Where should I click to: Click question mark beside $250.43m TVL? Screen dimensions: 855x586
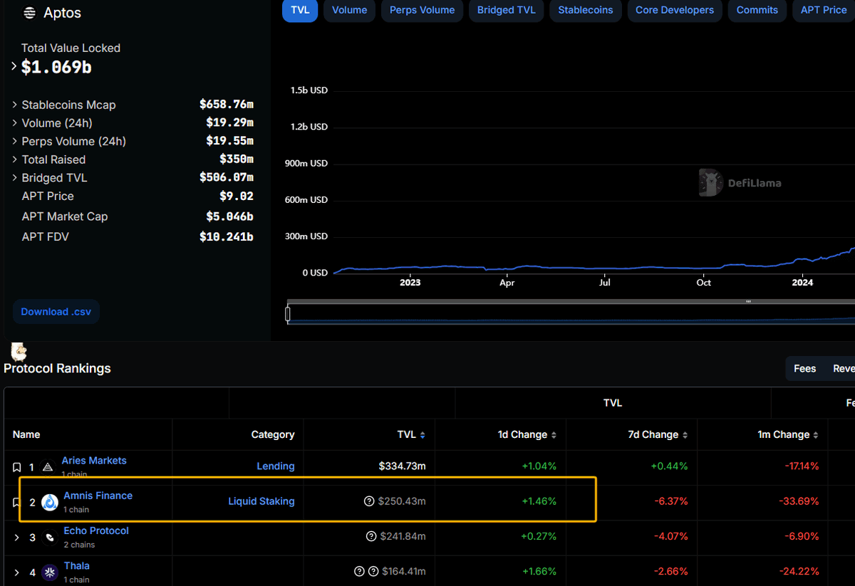pos(369,501)
